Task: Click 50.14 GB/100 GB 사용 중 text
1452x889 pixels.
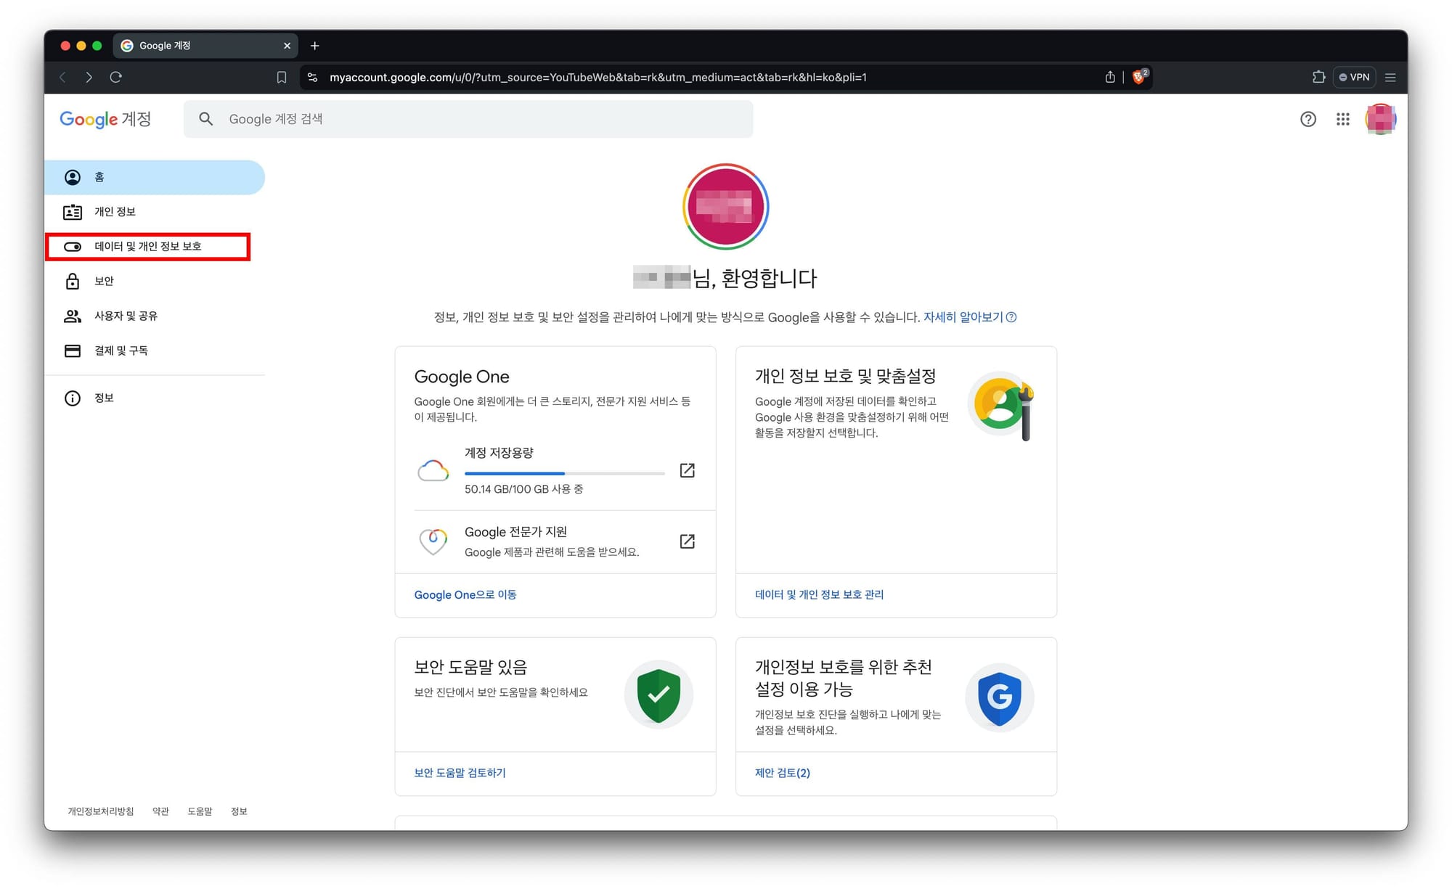Action: coord(523,489)
